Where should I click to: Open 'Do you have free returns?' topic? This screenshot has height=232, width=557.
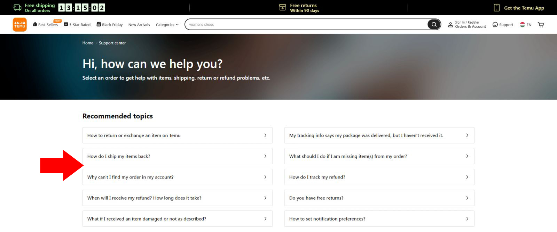tap(379, 198)
